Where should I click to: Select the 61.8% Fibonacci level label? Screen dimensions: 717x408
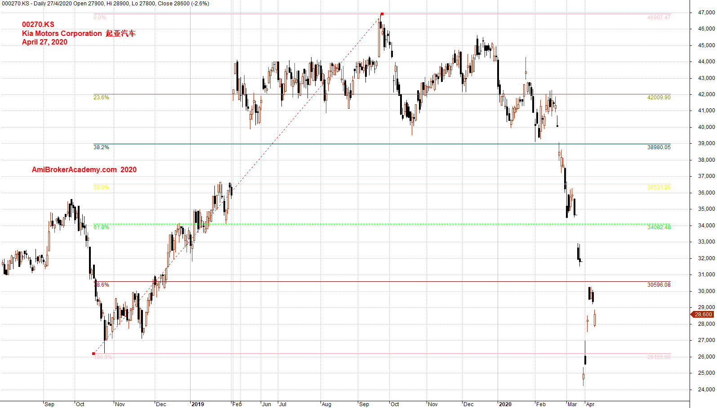point(101,227)
